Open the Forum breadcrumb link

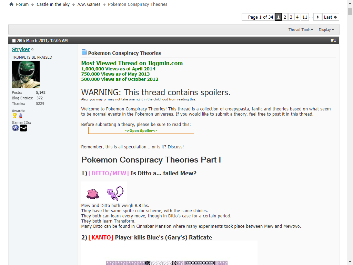pos(22,4)
